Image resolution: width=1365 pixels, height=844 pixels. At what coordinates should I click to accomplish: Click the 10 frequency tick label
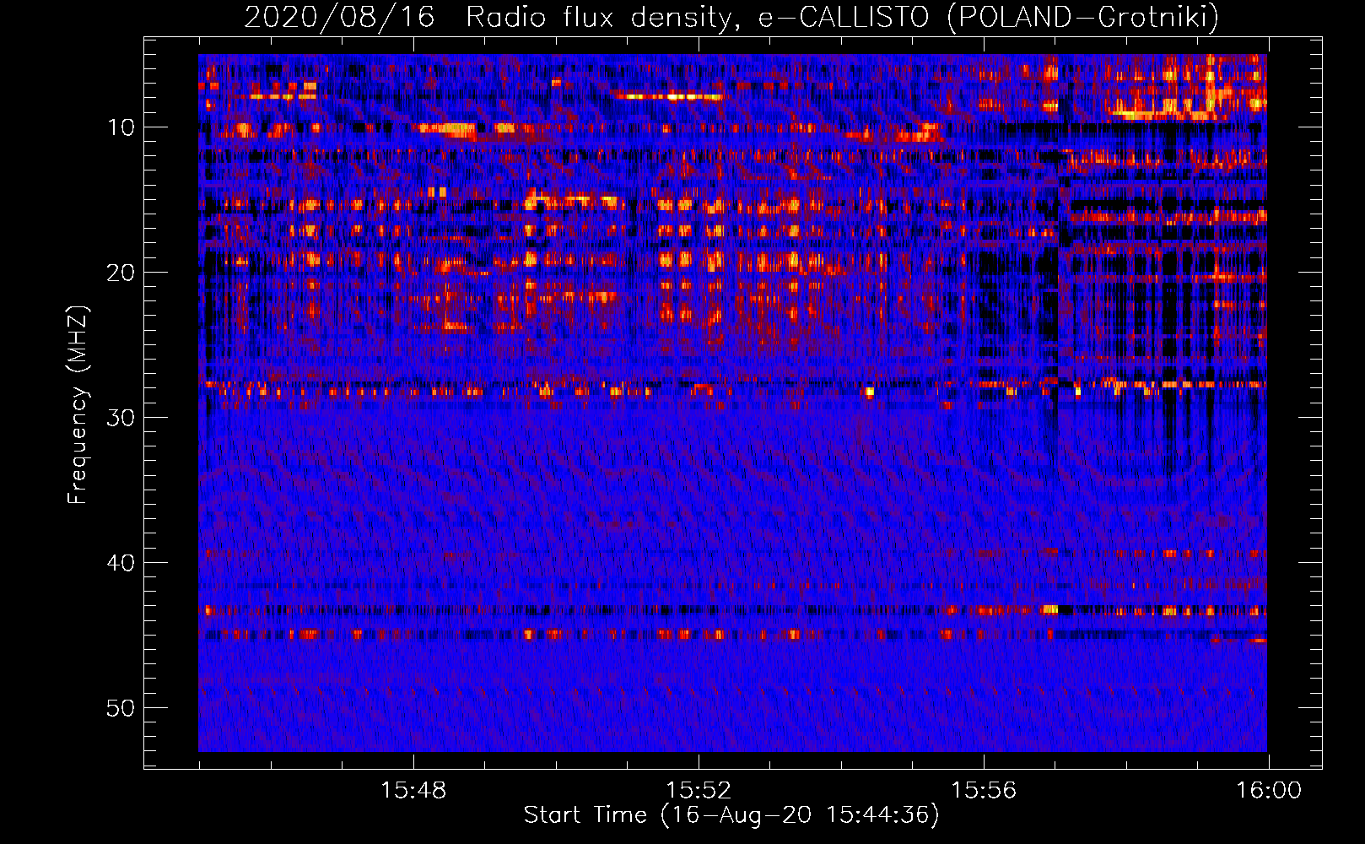pos(121,127)
